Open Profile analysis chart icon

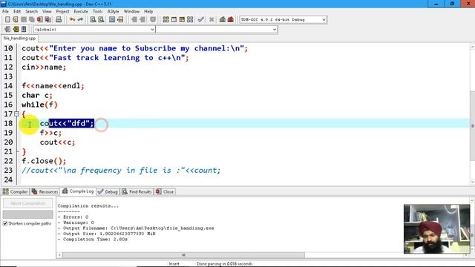[x=223, y=20]
